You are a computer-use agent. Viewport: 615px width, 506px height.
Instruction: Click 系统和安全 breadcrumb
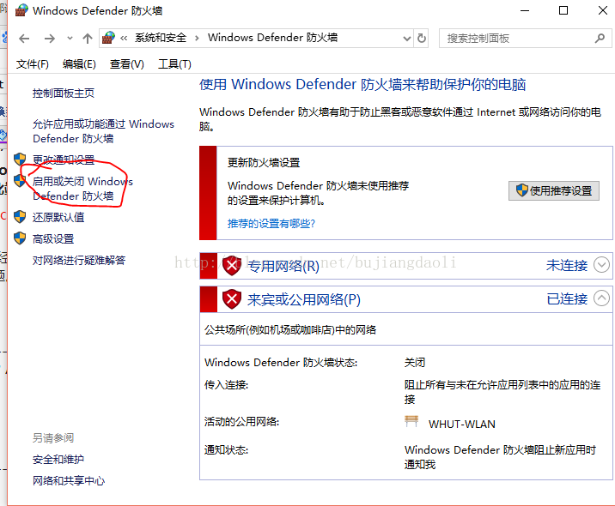tap(161, 38)
